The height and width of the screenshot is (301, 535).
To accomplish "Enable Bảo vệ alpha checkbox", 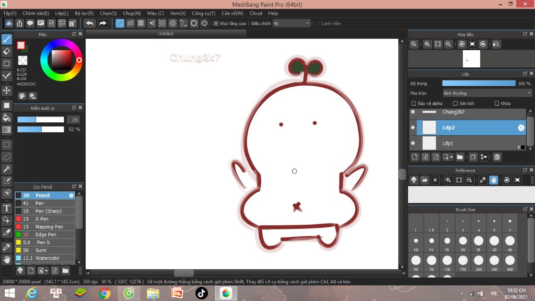I will click(x=414, y=103).
